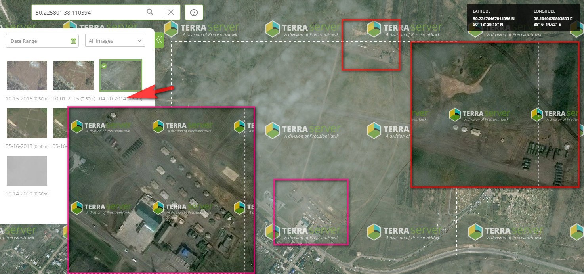The height and width of the screenshot is (274, 584).
Task: Select the 10-01-2015 image thumbnail
Action: coord(73,75)
